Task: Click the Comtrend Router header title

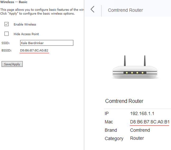Action: point(126,10)
